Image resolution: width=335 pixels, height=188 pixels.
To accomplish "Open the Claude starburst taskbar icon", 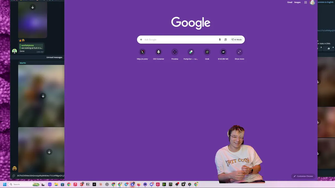I will [x=100, y=184].
